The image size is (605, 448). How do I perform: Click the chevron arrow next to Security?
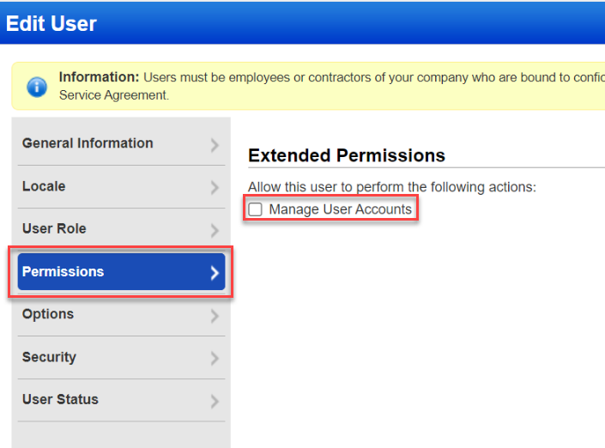(215, 359)
